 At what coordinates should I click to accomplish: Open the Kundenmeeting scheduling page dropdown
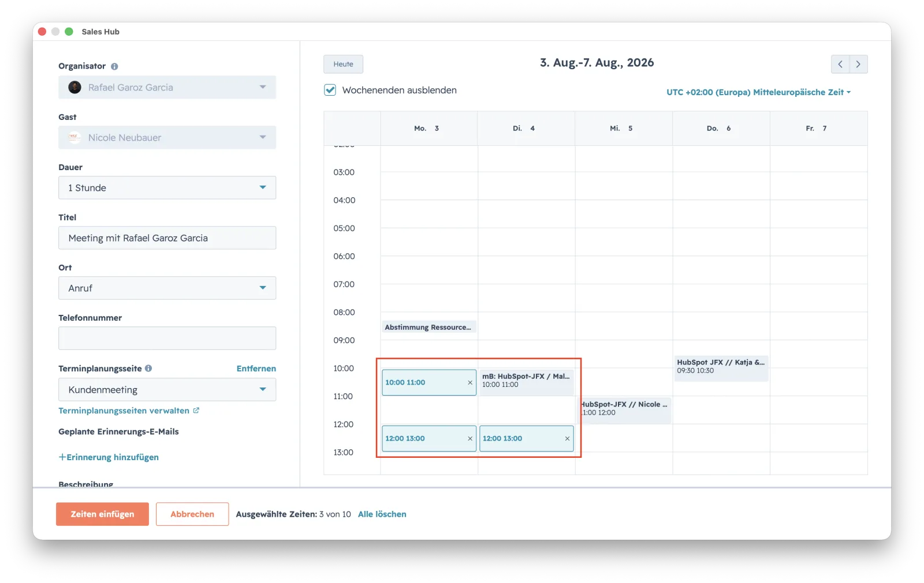tap(167, 389)
